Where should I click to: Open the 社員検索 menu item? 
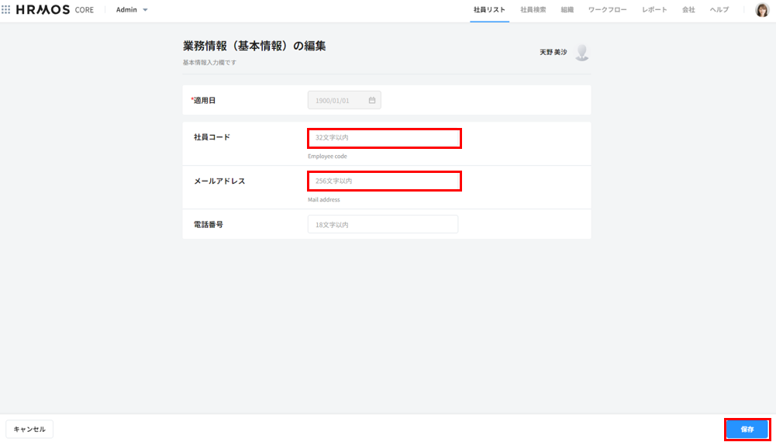[533, 10]
